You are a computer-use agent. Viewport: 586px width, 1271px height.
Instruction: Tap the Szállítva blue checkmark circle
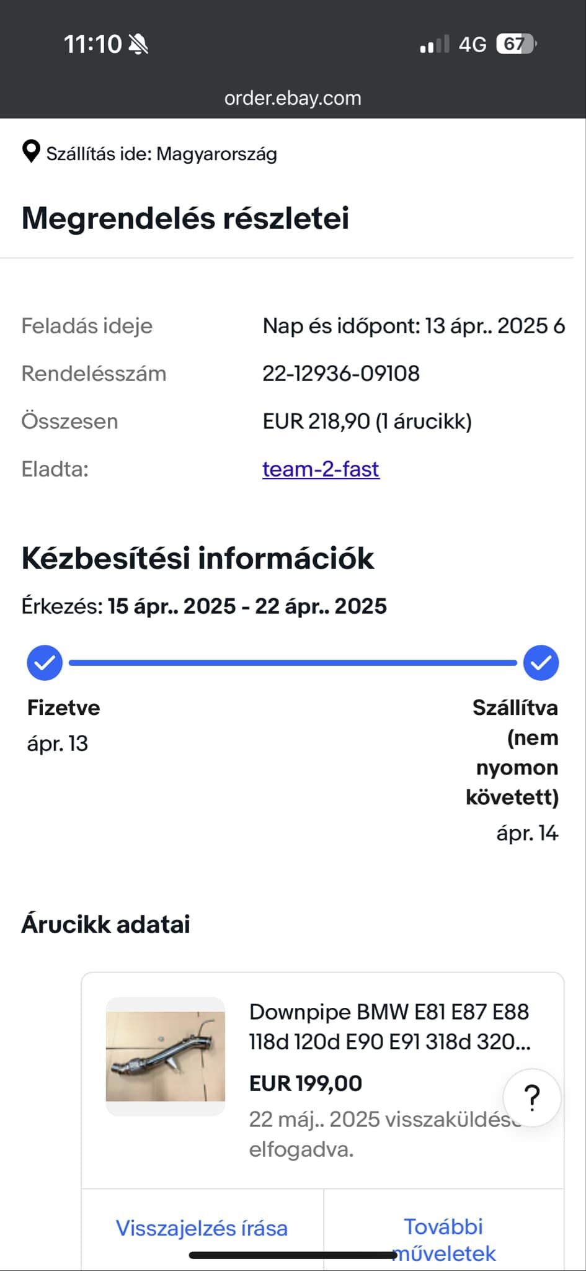pyautogui.click(x=541, y=663)
